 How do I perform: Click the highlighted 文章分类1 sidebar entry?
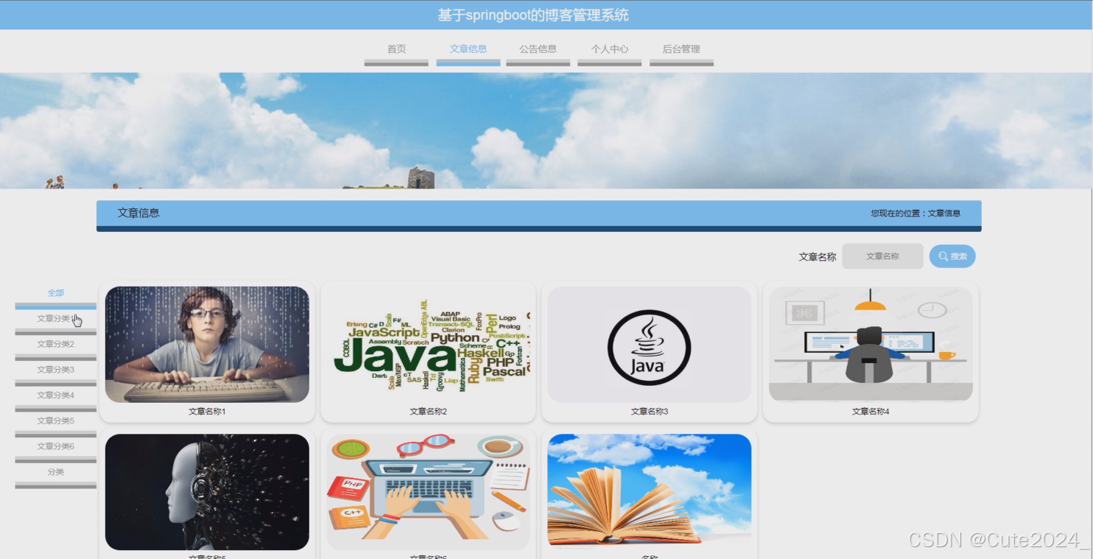tap(55, 318)
